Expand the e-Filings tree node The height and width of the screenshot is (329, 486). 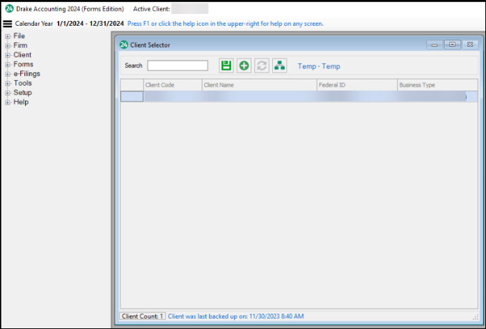8,74
